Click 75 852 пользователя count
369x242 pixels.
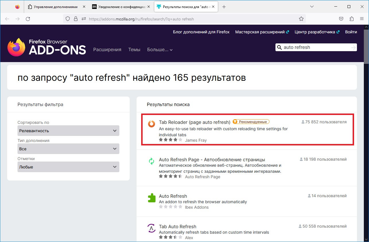point(324,122)
